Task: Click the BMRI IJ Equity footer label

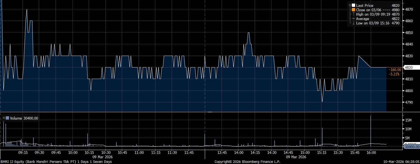Action: point(56,162)
